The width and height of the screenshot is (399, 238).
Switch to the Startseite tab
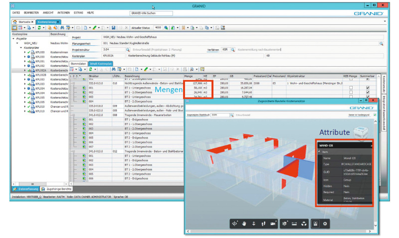(24, 22)
